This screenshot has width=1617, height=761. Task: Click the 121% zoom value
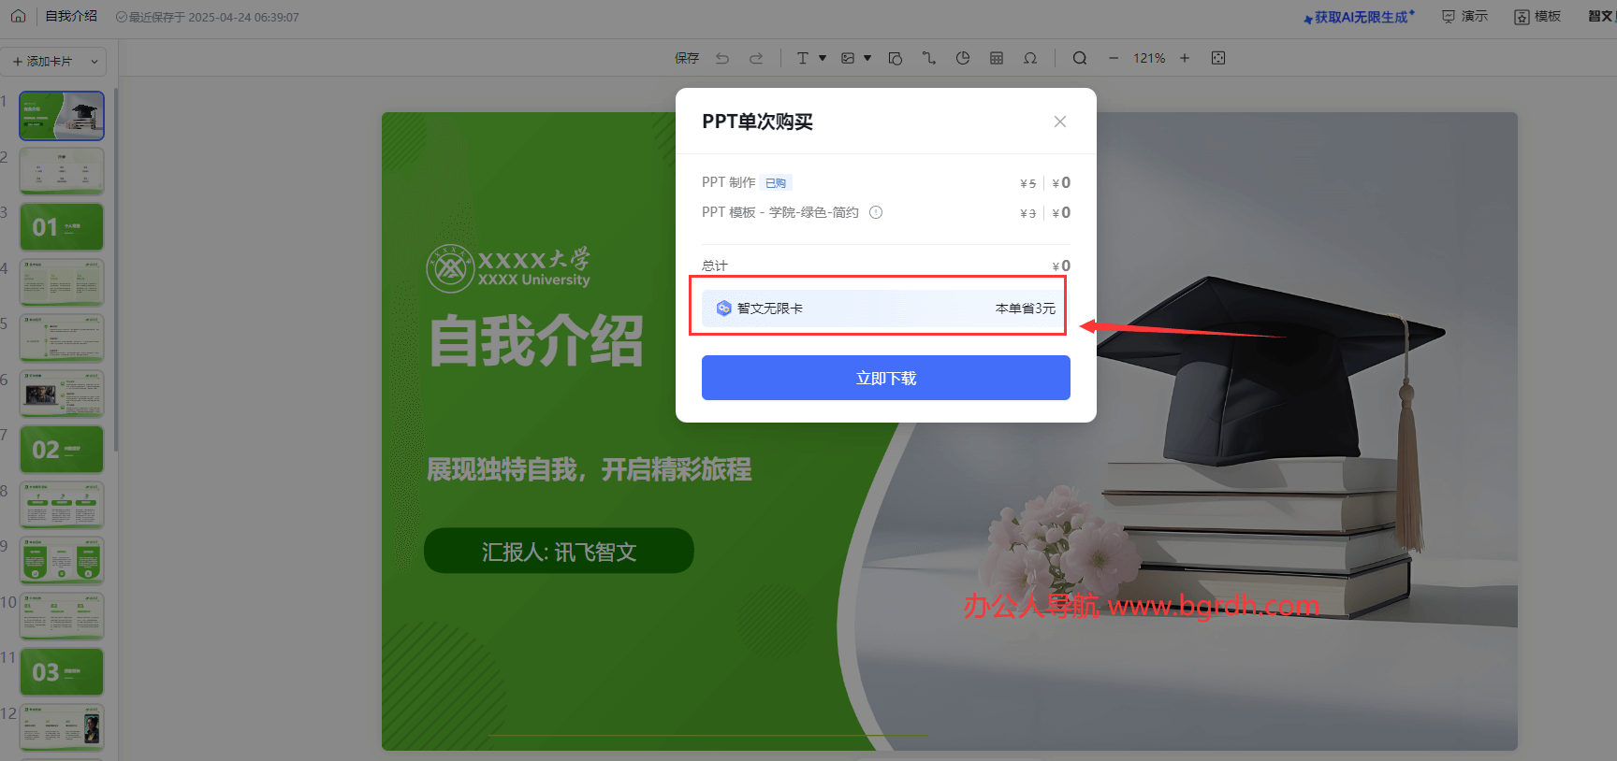1149,58
